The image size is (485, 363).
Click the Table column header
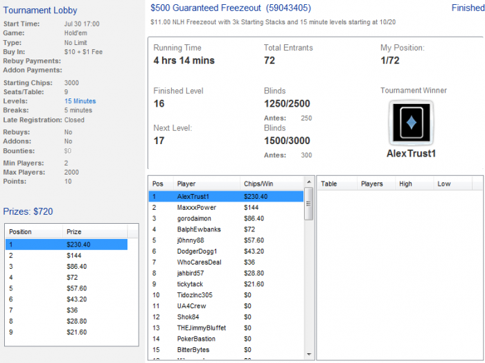[x=337, y=184]
